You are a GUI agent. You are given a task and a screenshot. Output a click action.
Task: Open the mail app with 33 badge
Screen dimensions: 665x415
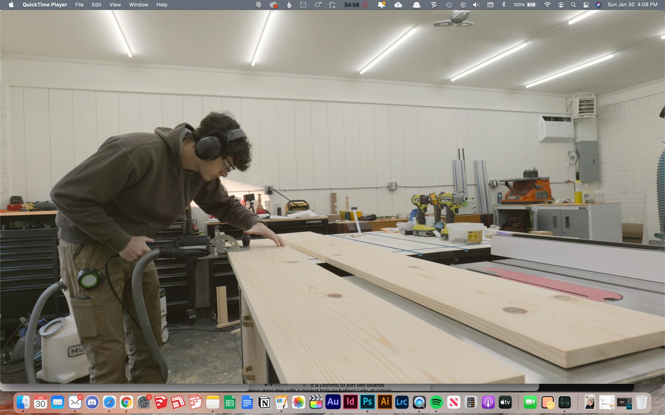(x=75, y=402)
